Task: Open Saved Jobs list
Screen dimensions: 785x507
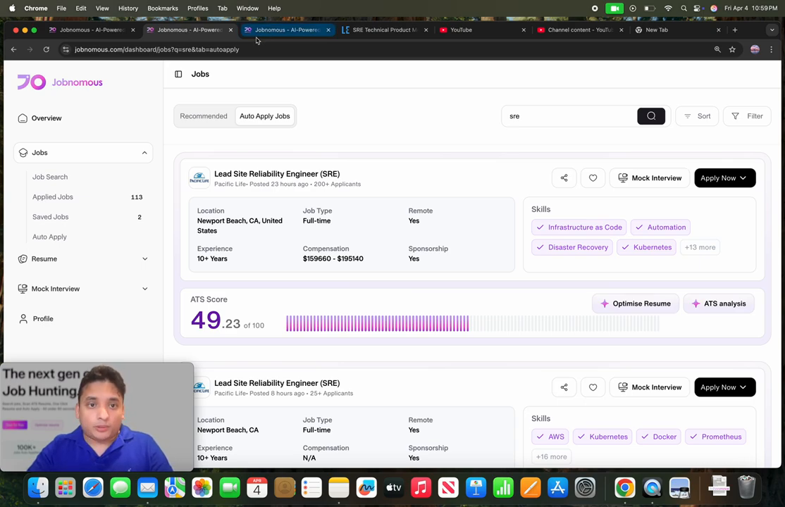Action: point(51,217)
